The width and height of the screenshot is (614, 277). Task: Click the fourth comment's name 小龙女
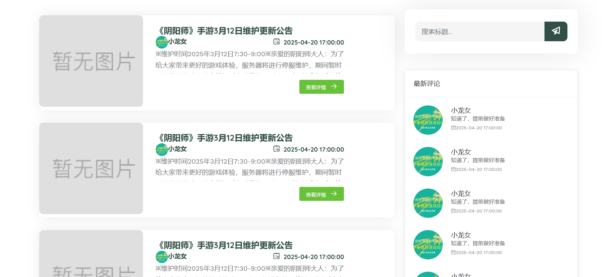(x=461, y=235)
